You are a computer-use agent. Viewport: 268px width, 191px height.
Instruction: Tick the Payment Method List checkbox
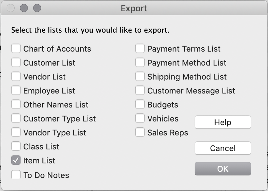click(x=140, y=62)
